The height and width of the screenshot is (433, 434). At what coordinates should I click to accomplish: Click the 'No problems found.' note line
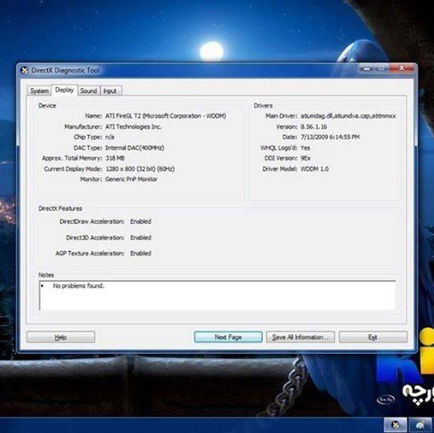point(78,286)
